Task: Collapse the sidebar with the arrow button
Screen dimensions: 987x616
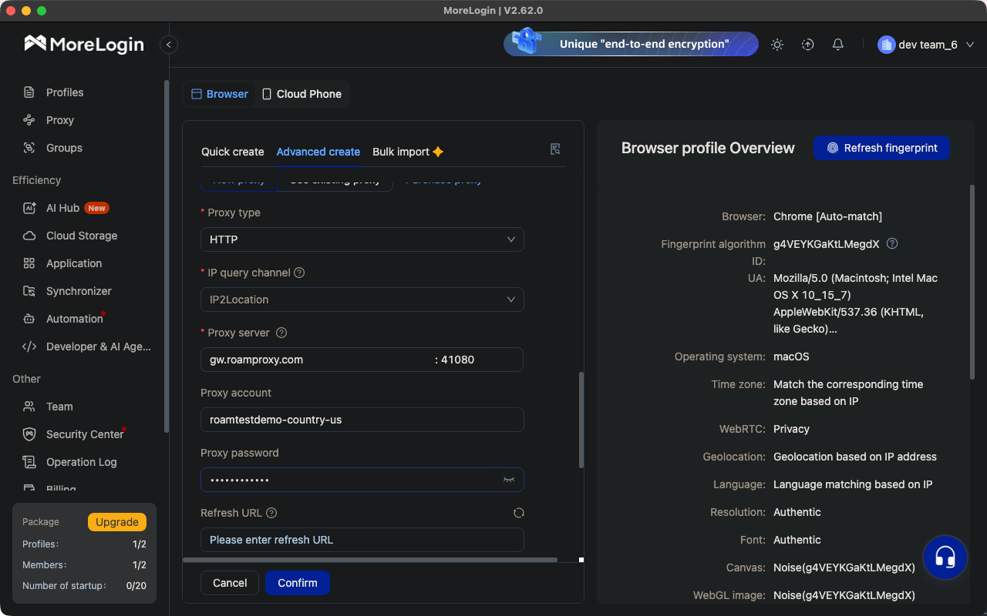Action: [x=169, y=45]
